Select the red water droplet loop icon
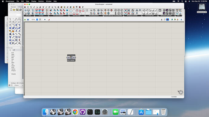The image size is (209, 117). click(43, 10)
